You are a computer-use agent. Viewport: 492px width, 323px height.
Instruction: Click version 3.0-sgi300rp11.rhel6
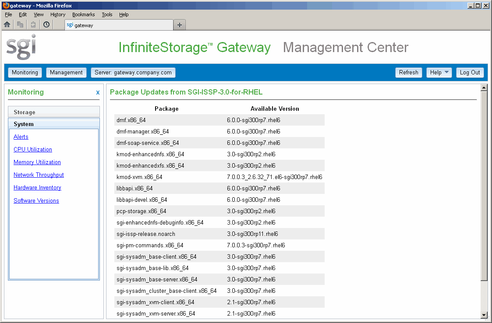point(253,234)
